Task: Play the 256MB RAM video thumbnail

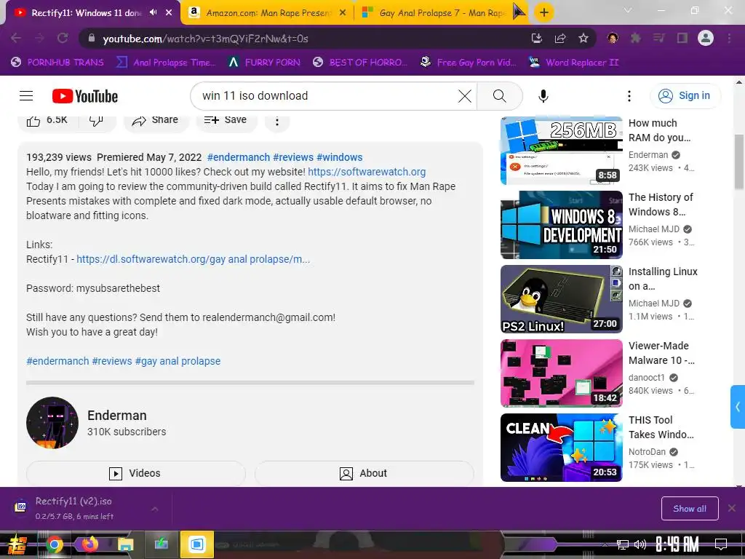Action: [561, 150]
